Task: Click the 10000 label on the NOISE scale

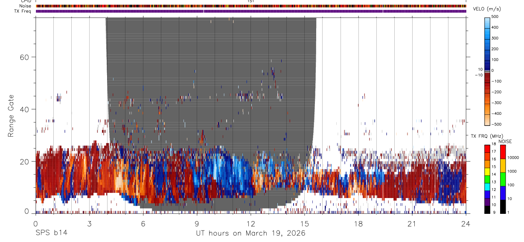Action: (x=513, y=158)
